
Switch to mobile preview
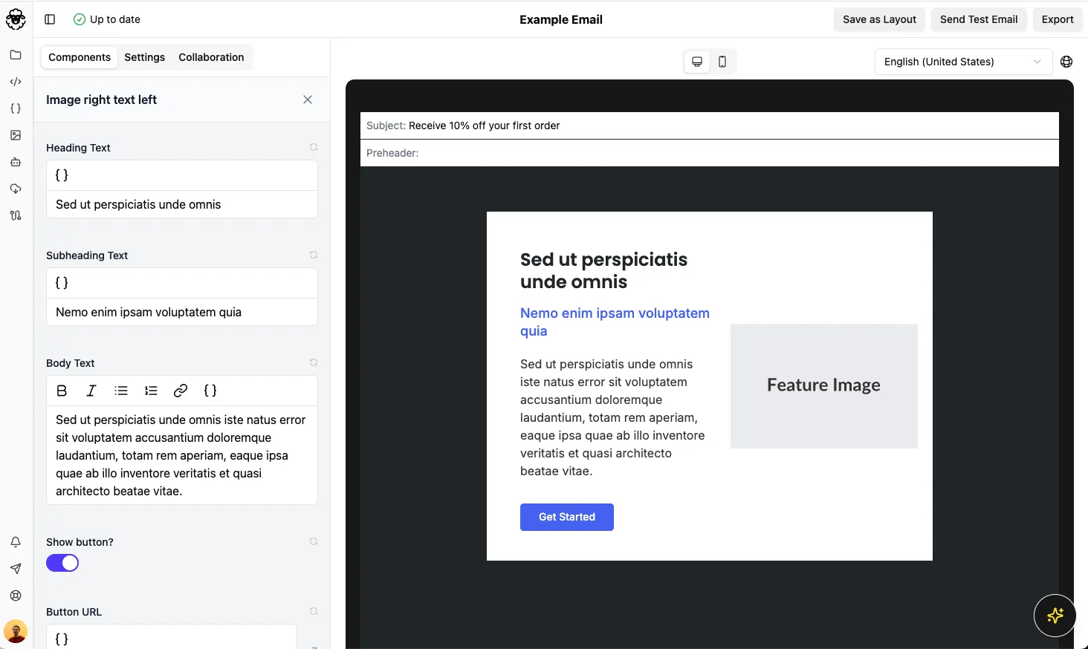click(722, 62)
